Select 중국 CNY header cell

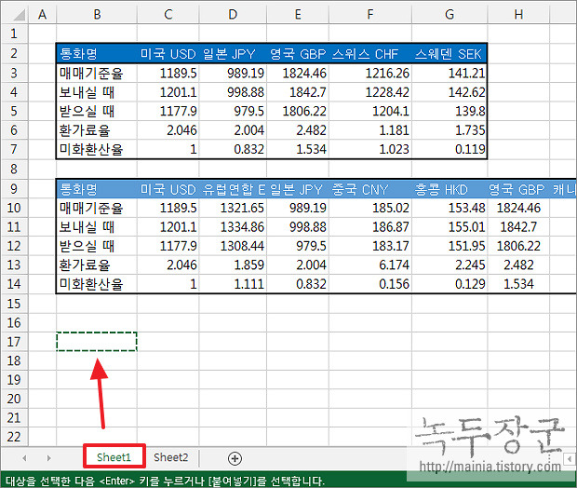coord(370,189)
